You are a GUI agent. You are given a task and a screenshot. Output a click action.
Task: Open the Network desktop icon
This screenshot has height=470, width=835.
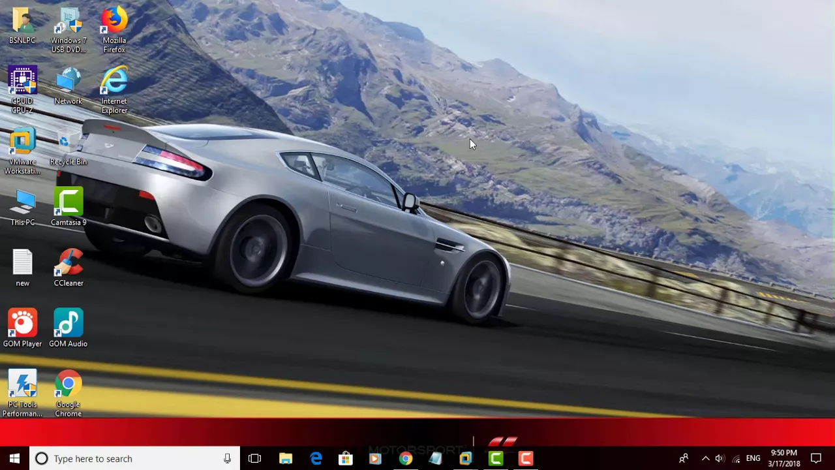pyautogui.click(x=68, y=86)
